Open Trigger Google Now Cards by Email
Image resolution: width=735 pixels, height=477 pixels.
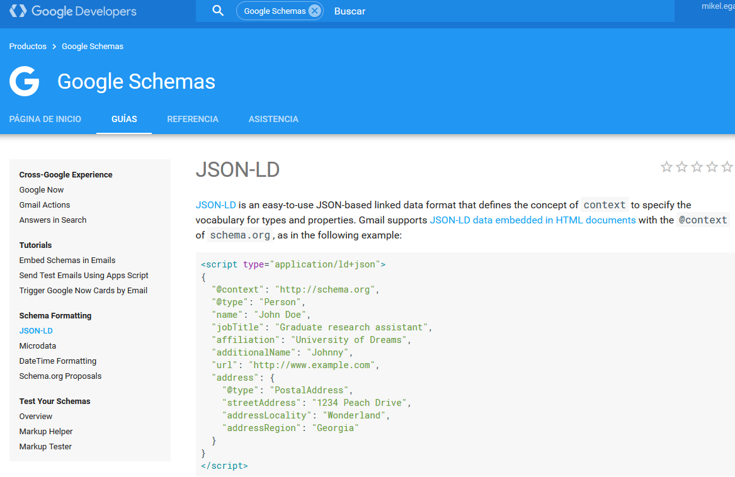point(83,291)
